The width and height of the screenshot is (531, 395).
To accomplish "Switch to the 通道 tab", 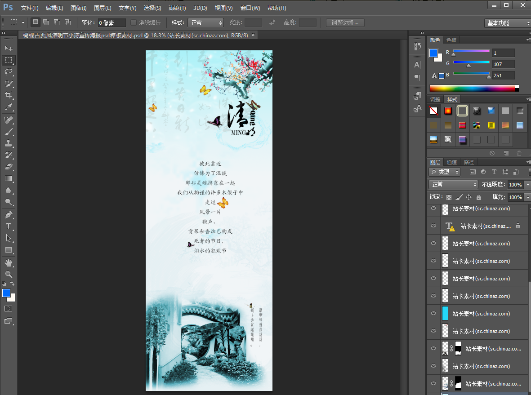I will [452, 162].
